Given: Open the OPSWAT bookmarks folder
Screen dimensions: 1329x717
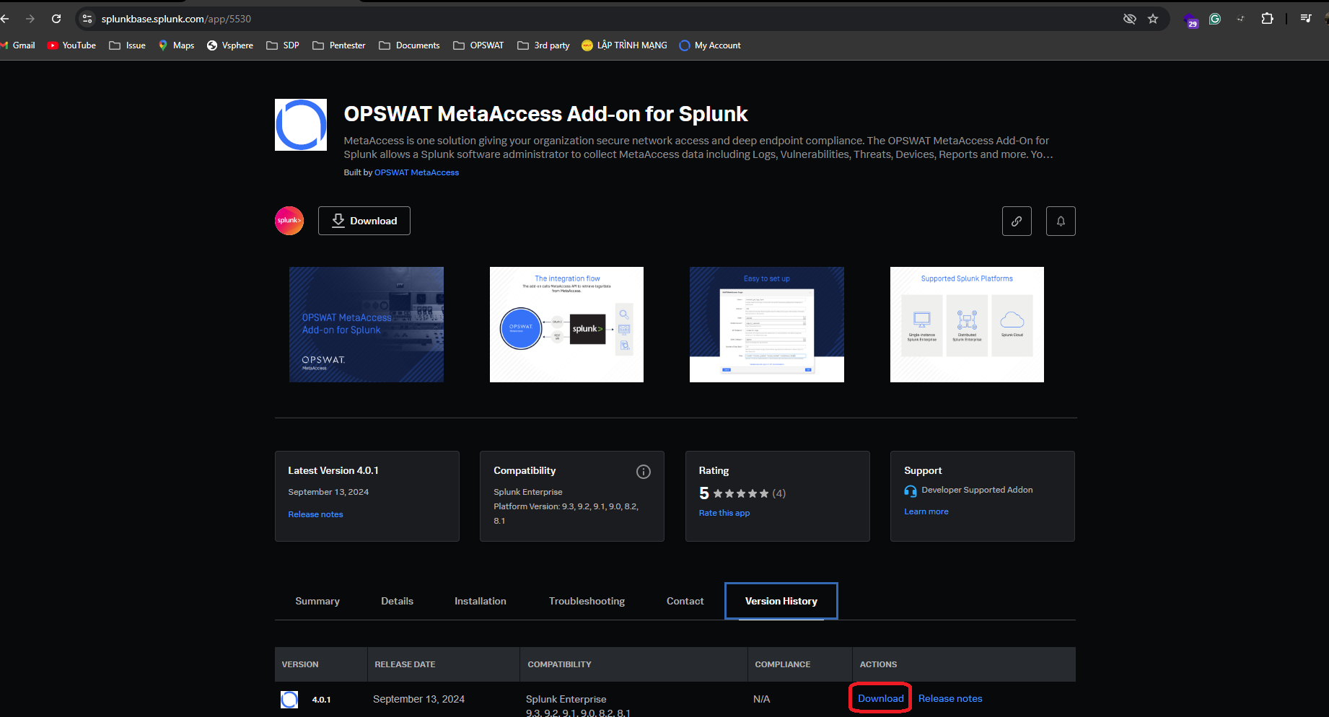Looking at the screenshot, I should point(478,45).
